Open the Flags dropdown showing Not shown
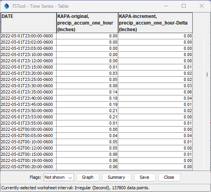This screenshot has height=192, width=211. (x=59, y=177)
